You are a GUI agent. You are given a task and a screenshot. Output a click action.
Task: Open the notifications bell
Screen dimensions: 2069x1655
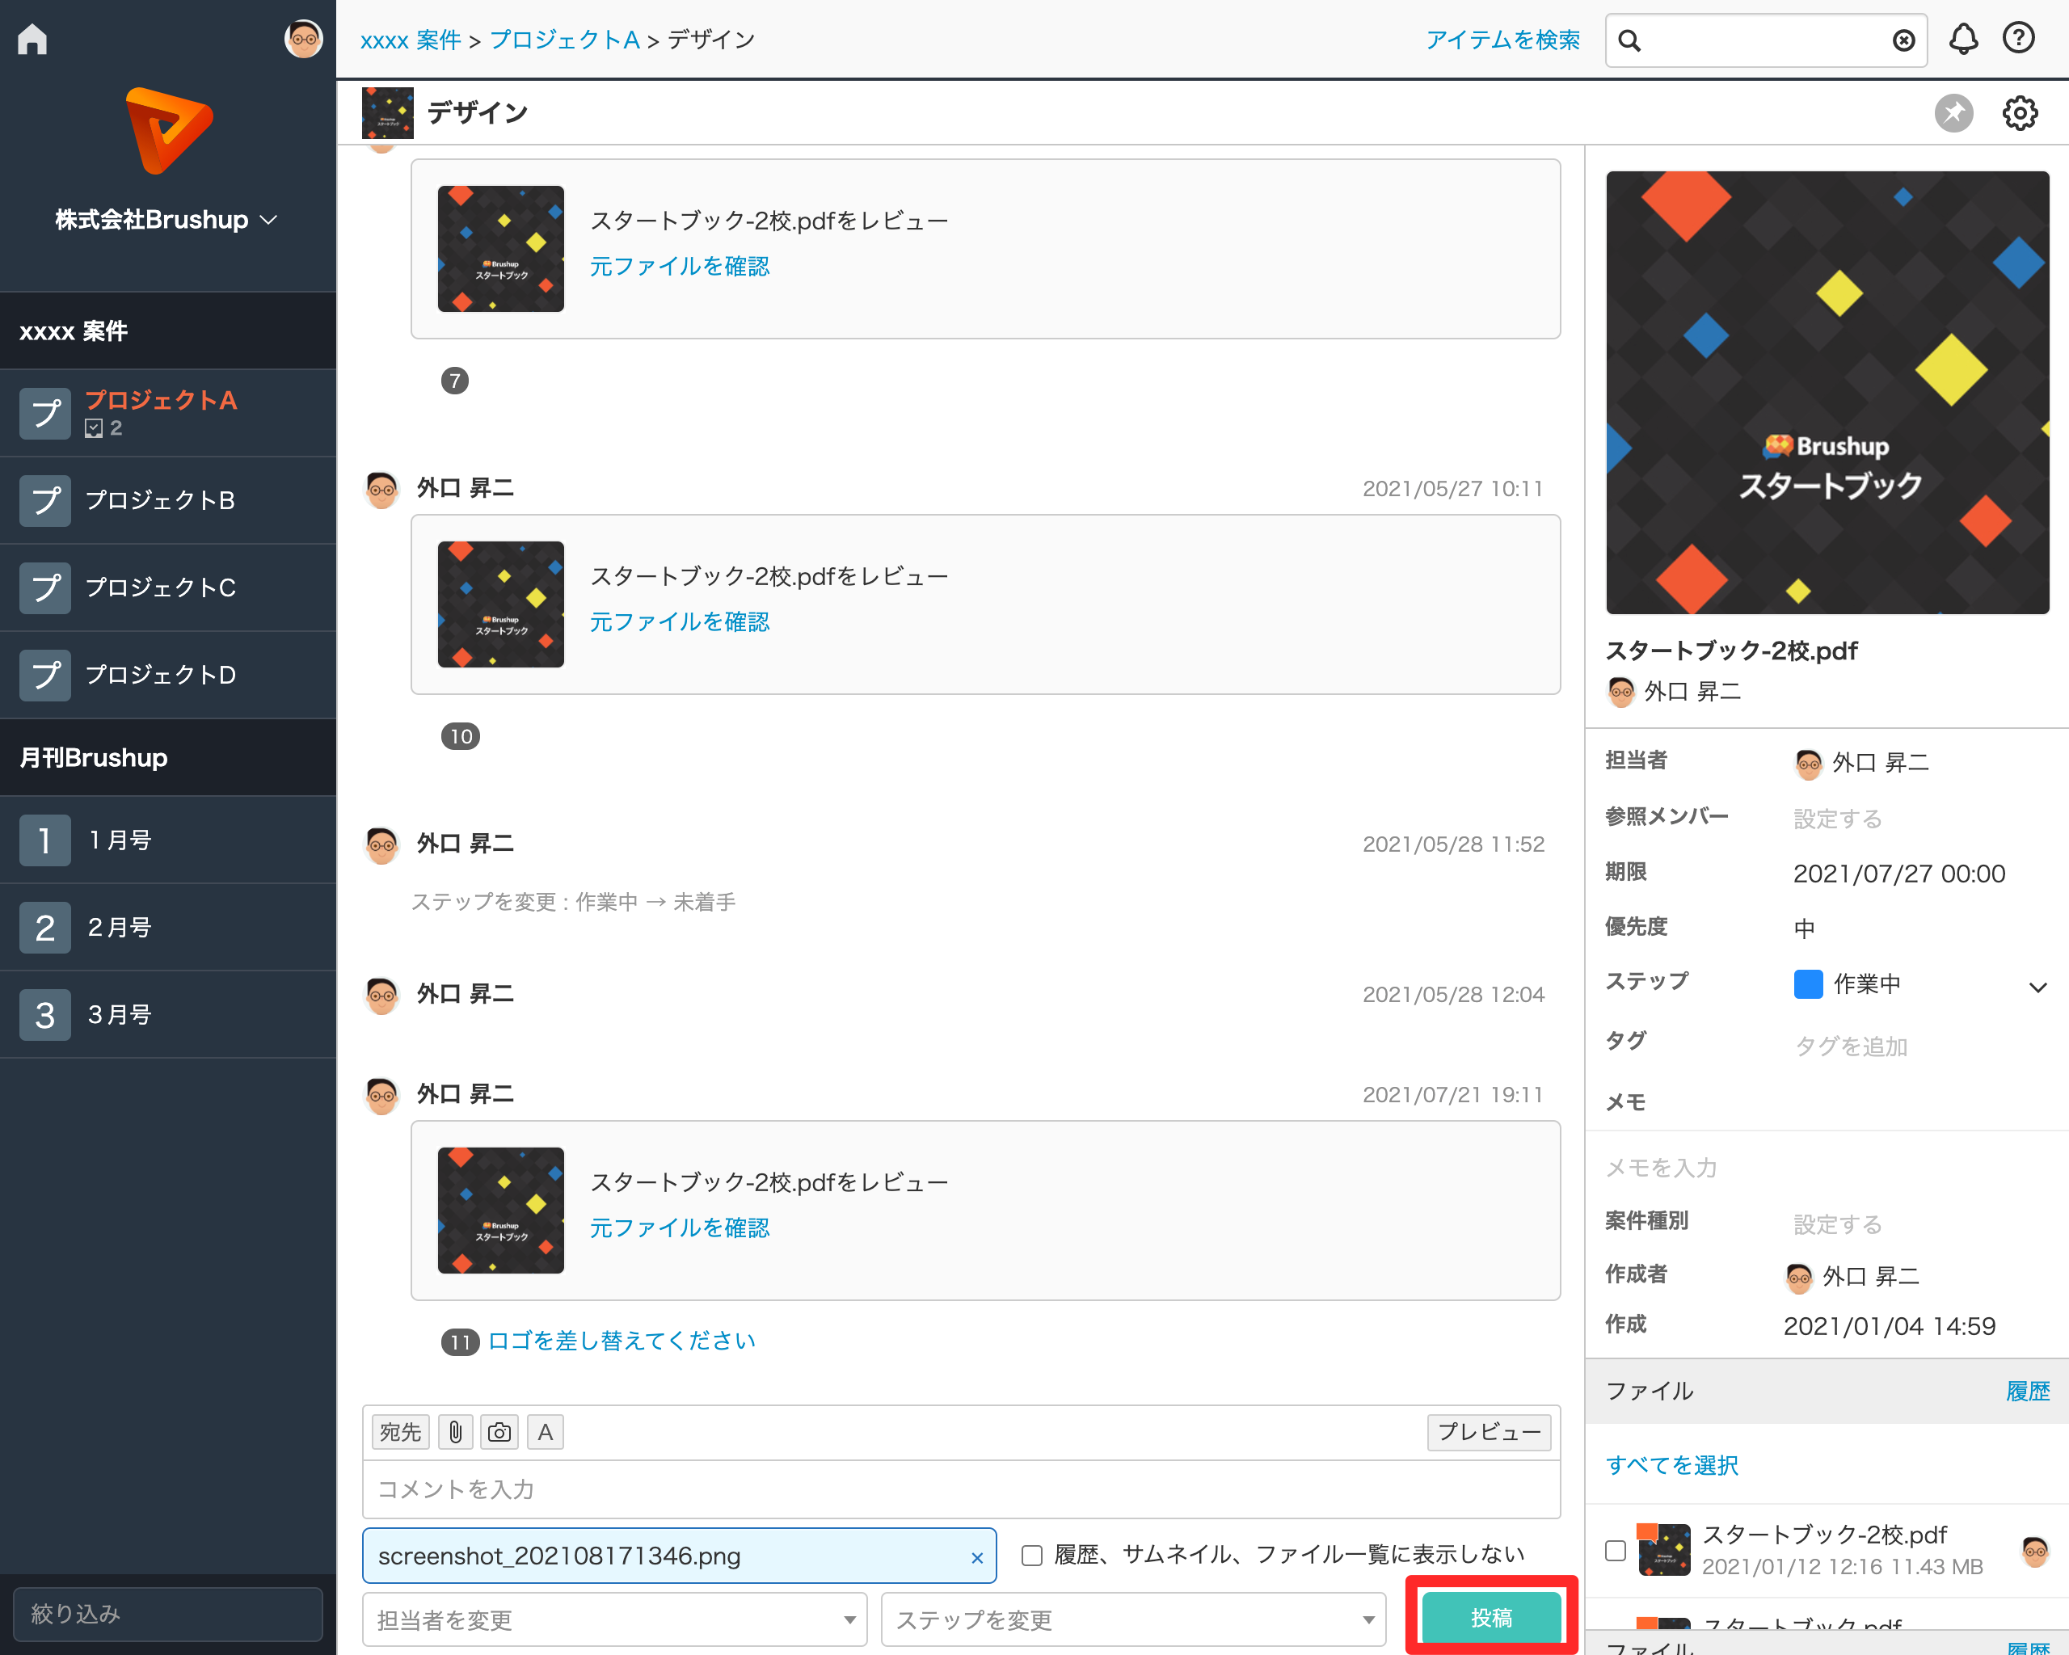click(x=1962, y=38)
